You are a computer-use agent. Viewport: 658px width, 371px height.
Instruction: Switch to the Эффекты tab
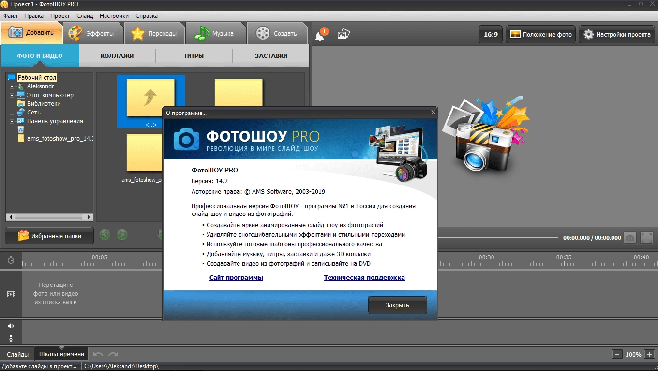[x=93, y=33]
